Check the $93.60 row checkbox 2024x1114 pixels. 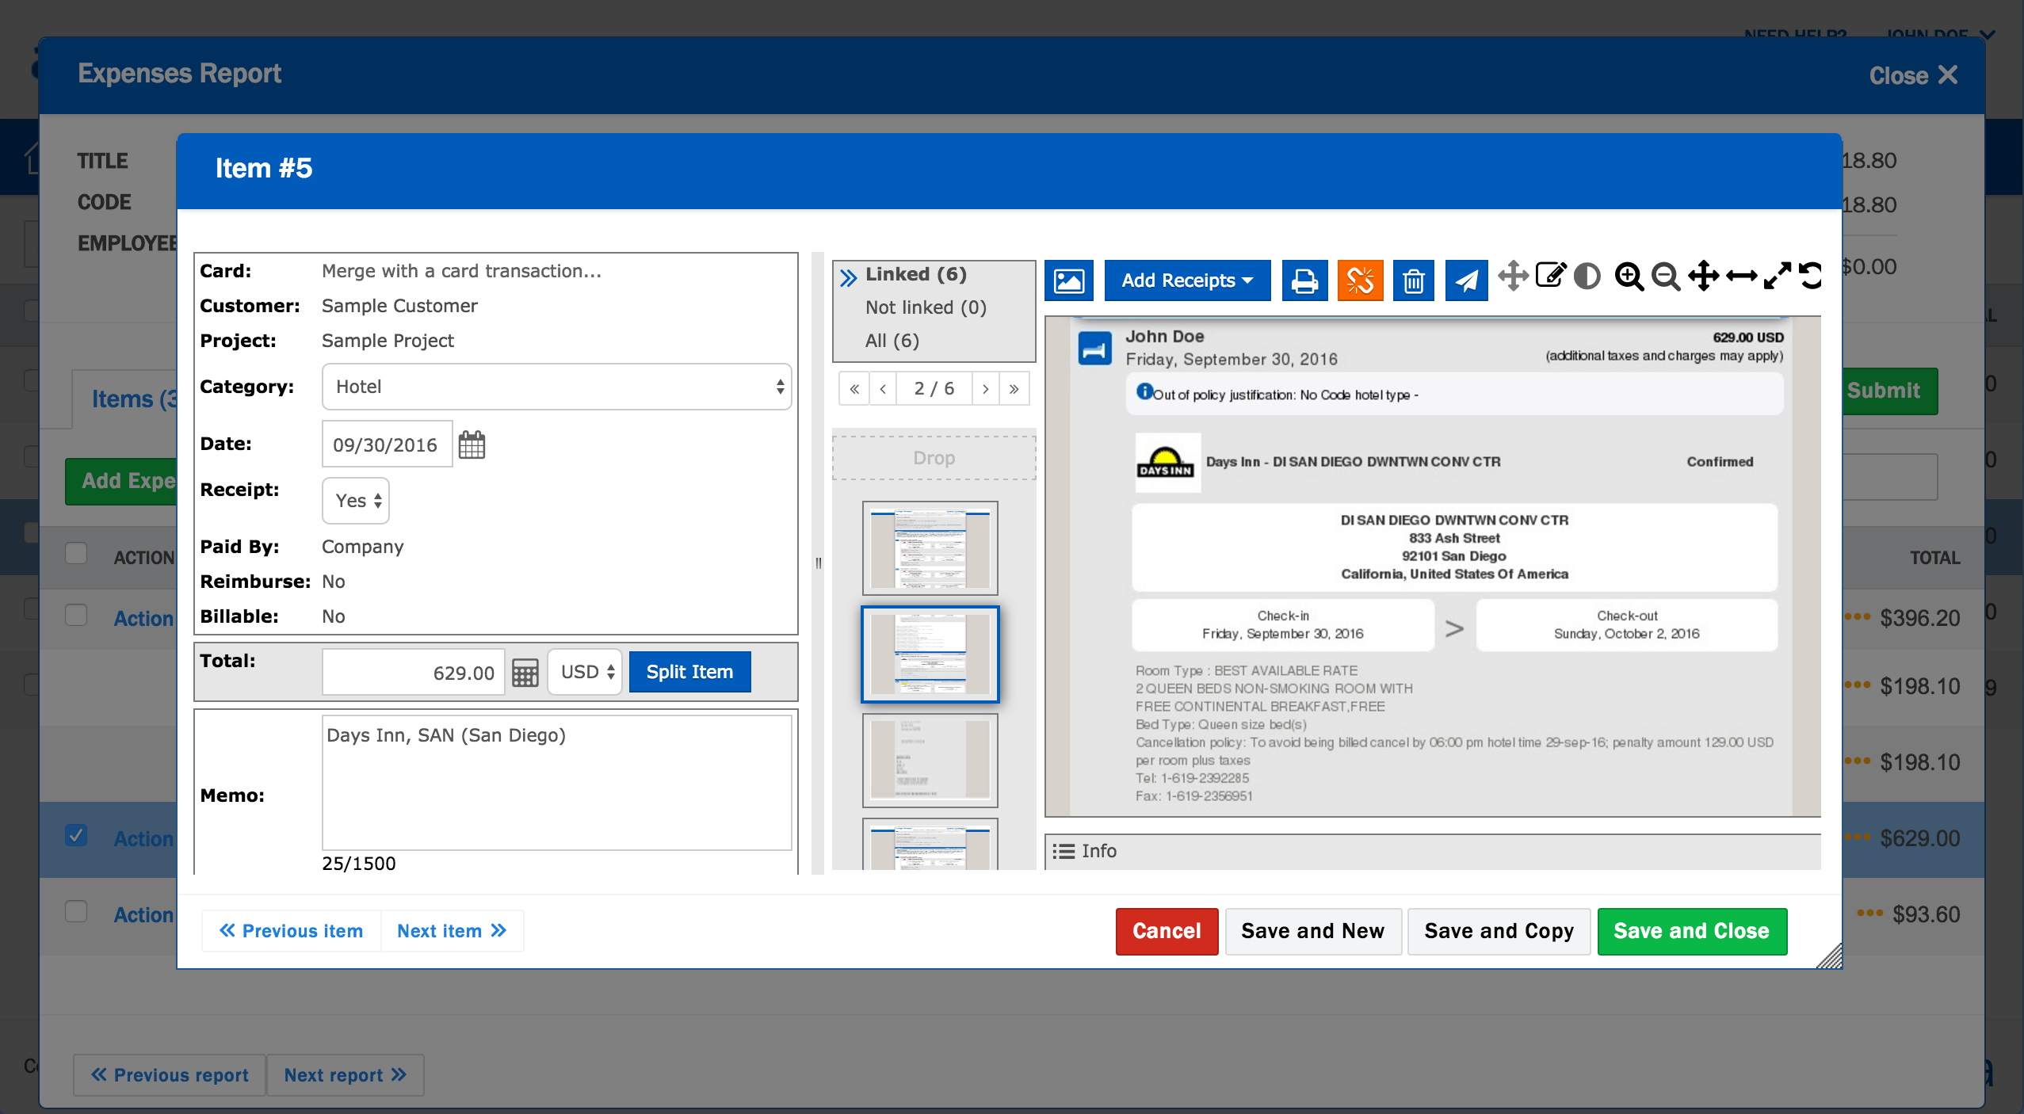(76, 911)
